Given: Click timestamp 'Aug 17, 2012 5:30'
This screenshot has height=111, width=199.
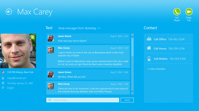Looking at the screenshot, I should pyautogui.click(x=119, y=84).
